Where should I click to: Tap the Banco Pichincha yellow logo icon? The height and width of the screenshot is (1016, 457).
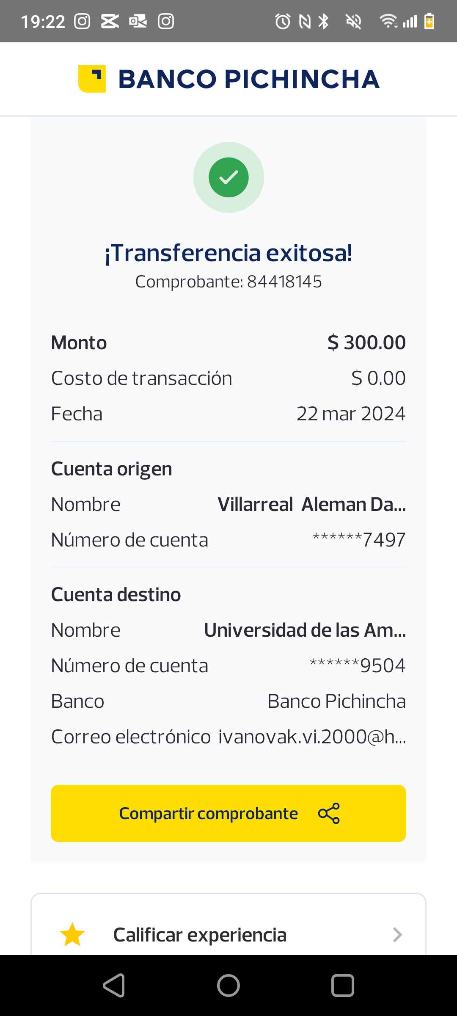coord(92,79)
